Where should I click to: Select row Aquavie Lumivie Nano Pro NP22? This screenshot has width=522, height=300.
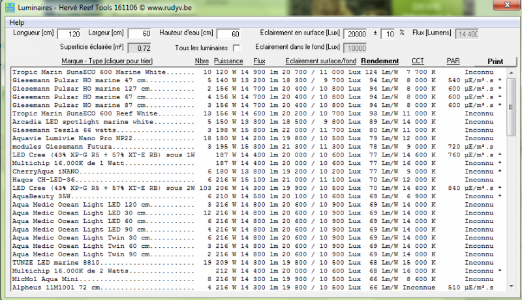(x=258, y=138)
